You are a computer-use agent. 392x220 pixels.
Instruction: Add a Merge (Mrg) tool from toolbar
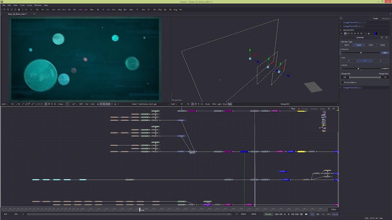click(120, 9)
